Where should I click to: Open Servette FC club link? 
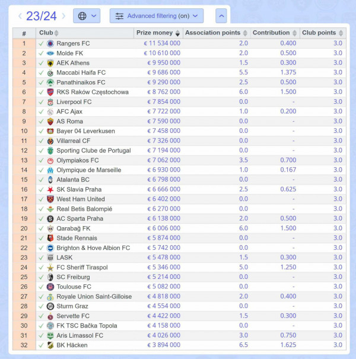click(73, 316)
